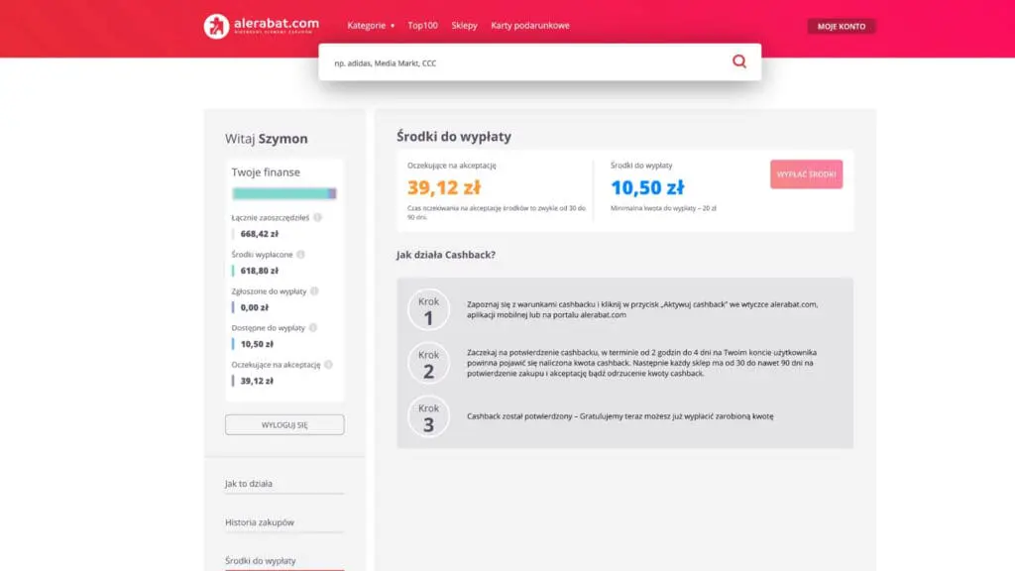Click the sidebar 39,12 zł pending value
The width and height of the screenshot is (1015, 571).
(x=257, y=382)
